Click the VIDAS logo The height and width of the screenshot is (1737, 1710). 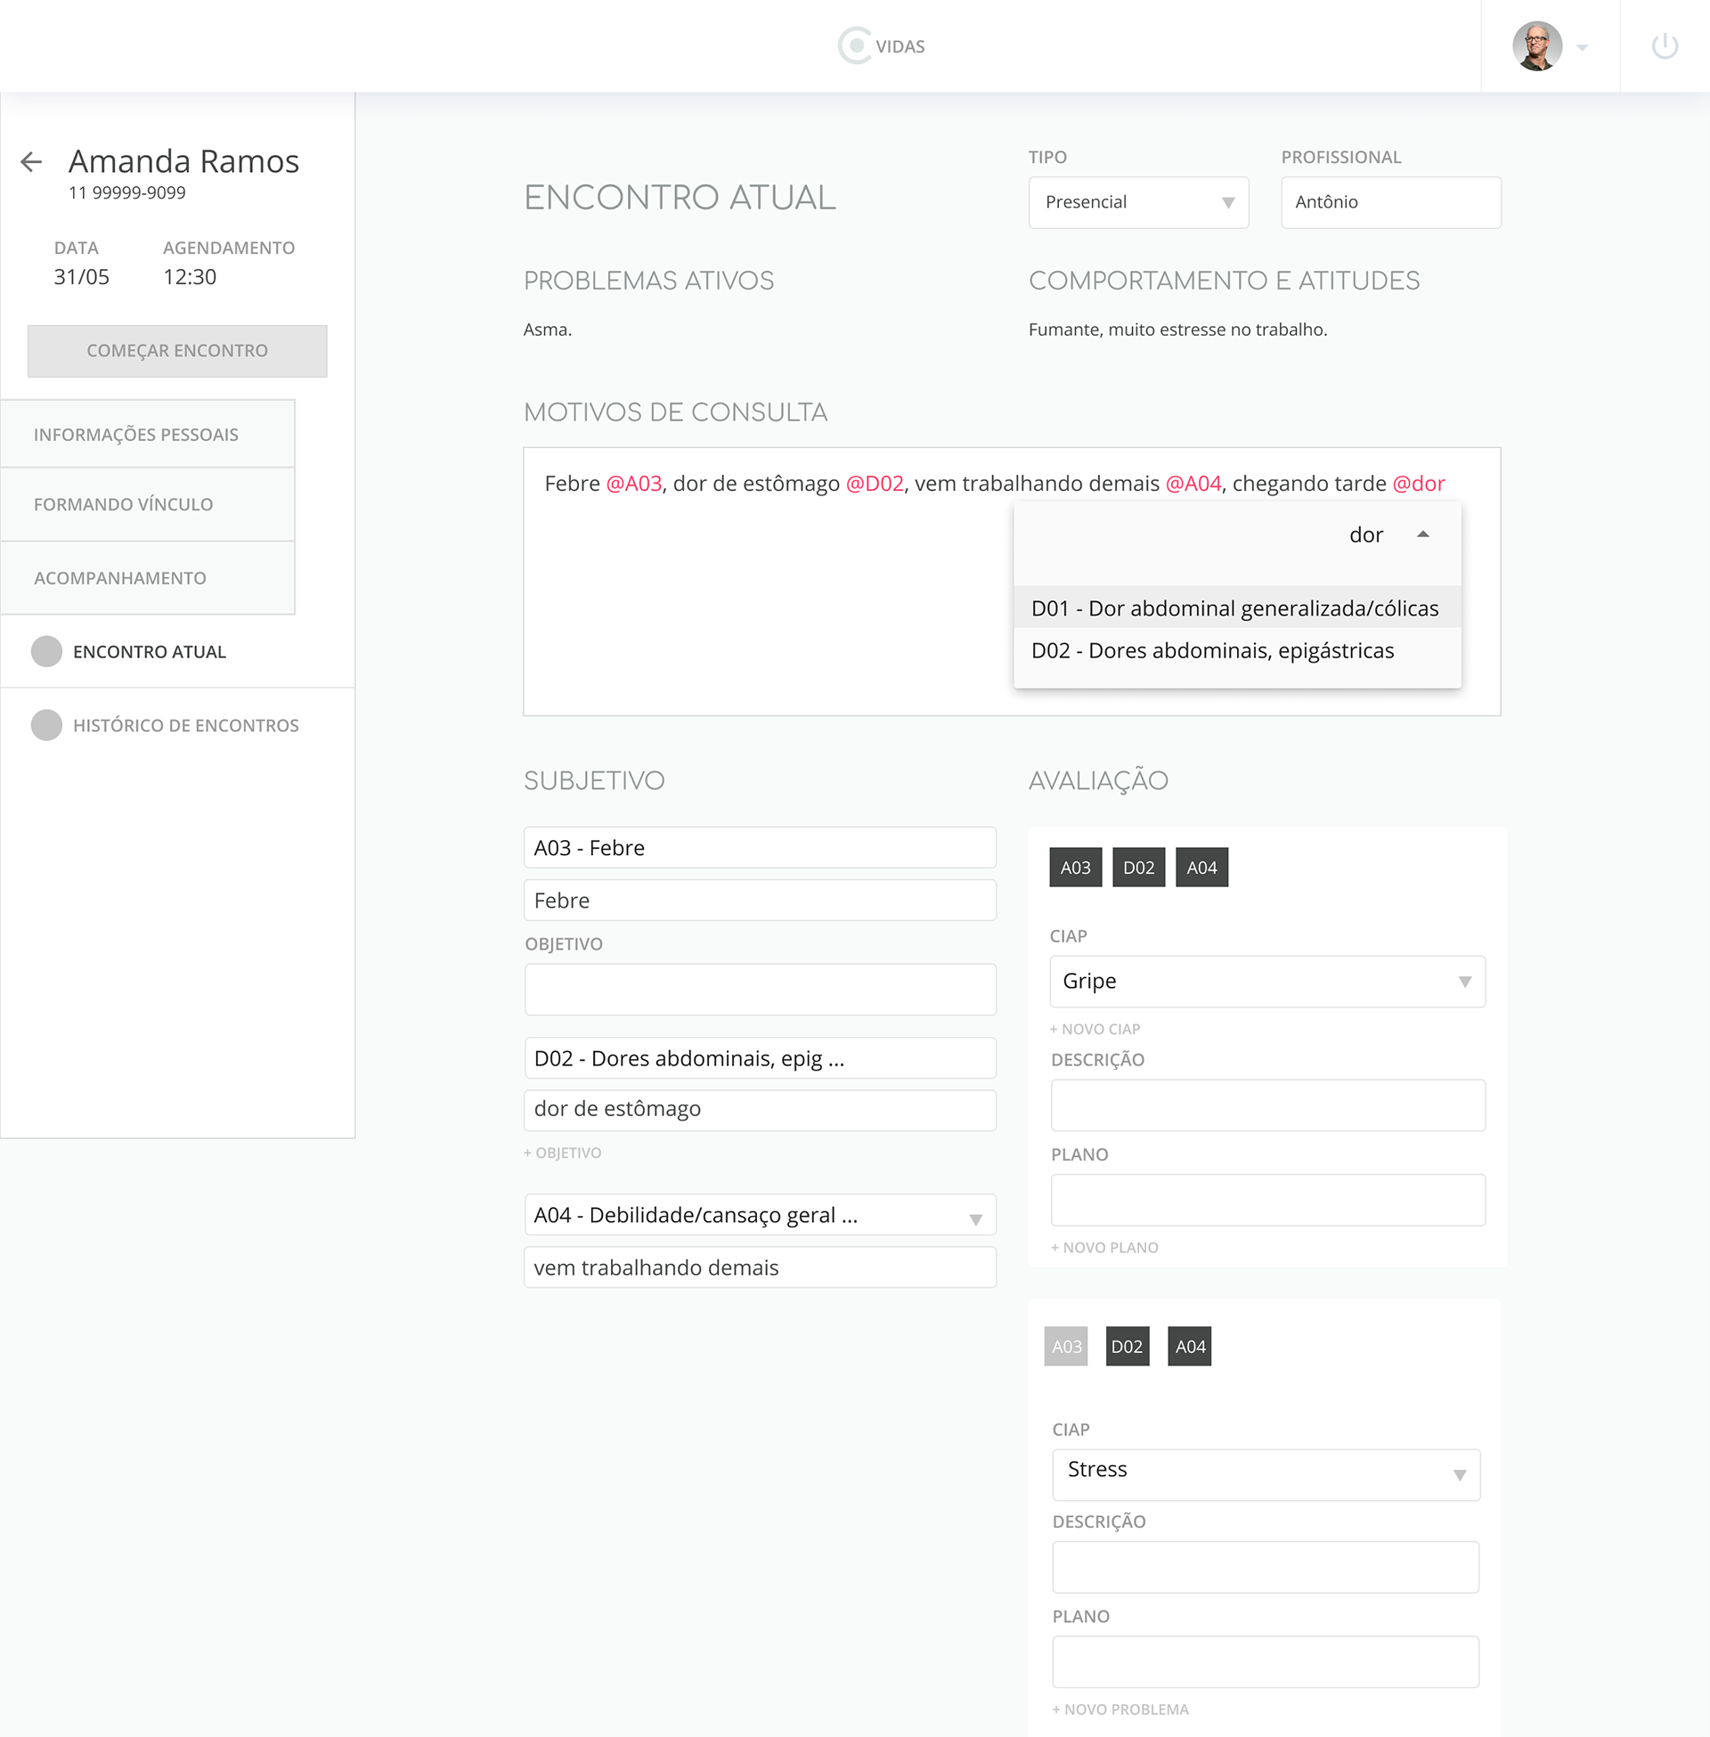881,45
